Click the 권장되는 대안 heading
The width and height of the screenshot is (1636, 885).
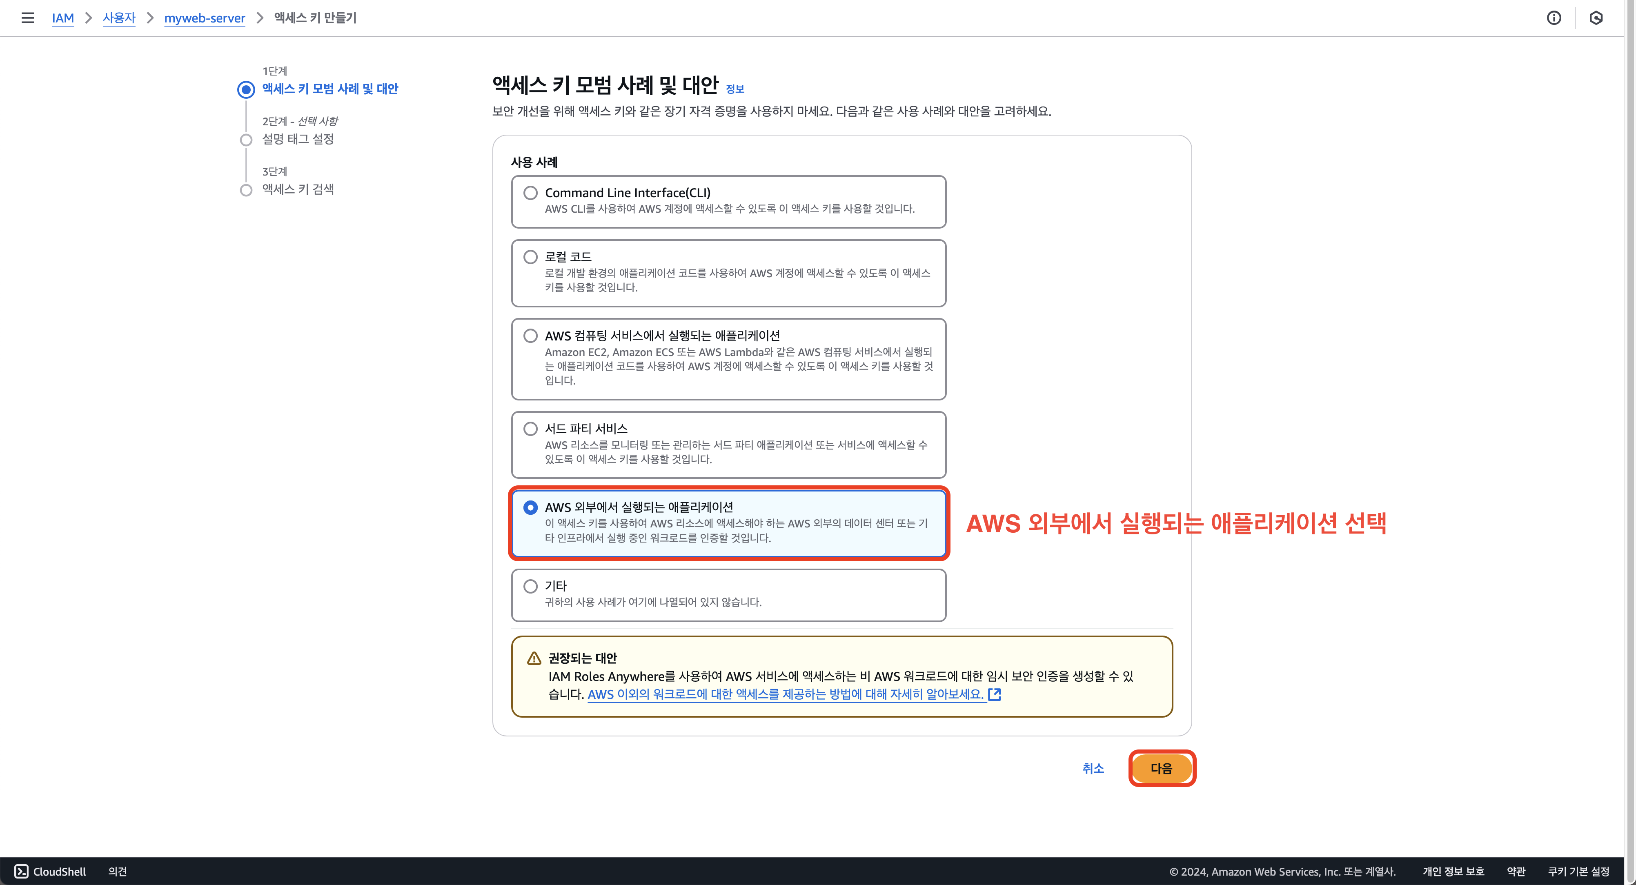pyautogui.click(x=582, y=658)
